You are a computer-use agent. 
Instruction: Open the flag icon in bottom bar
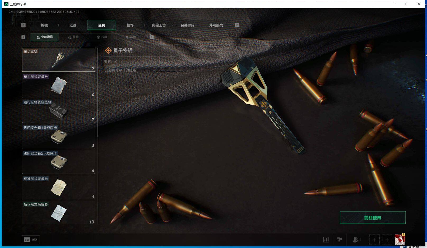(x=340, y=240)
